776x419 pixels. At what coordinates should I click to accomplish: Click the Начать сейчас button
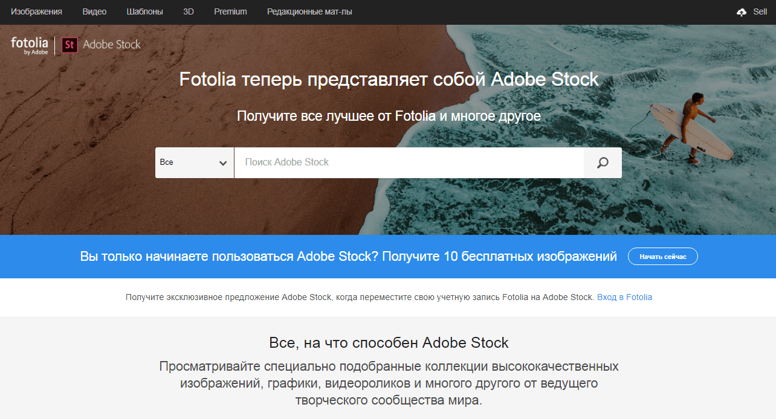tap(663, 257)
